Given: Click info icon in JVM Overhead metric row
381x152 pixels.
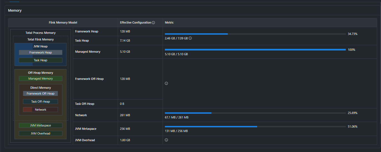Looking at the screenshot, I should [x=166, y=140].
